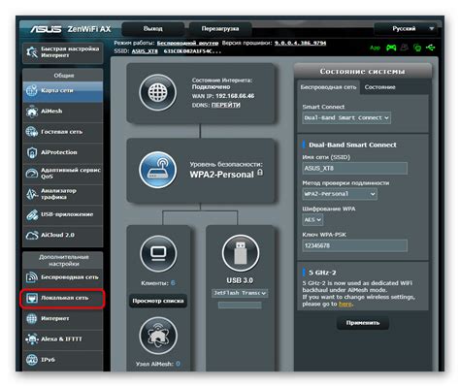Click the router security level icon

coord(158,170)
